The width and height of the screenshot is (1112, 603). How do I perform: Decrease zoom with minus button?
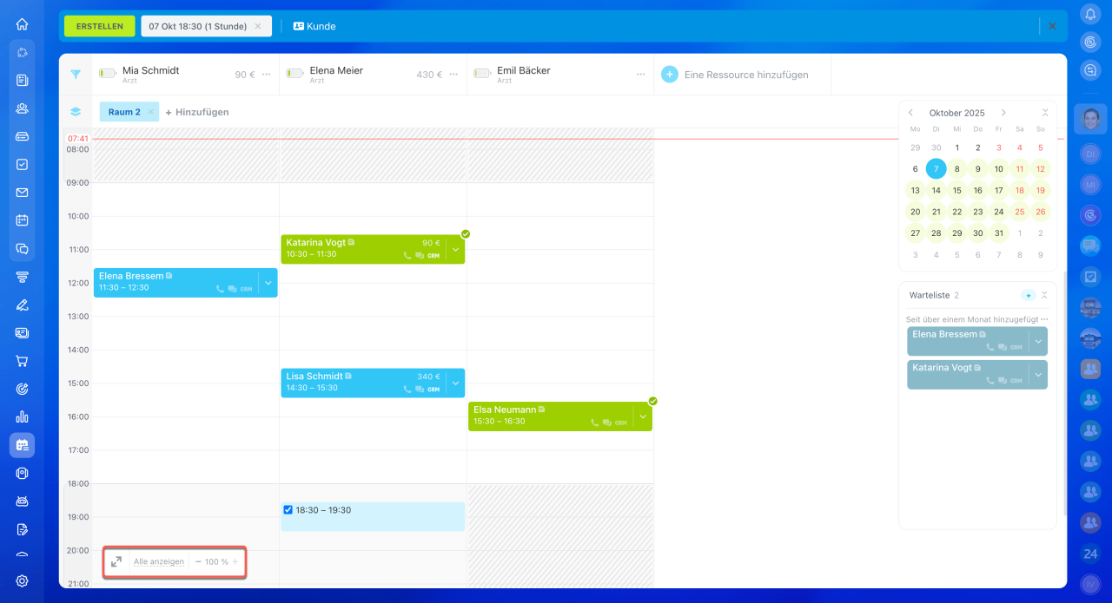198,561
